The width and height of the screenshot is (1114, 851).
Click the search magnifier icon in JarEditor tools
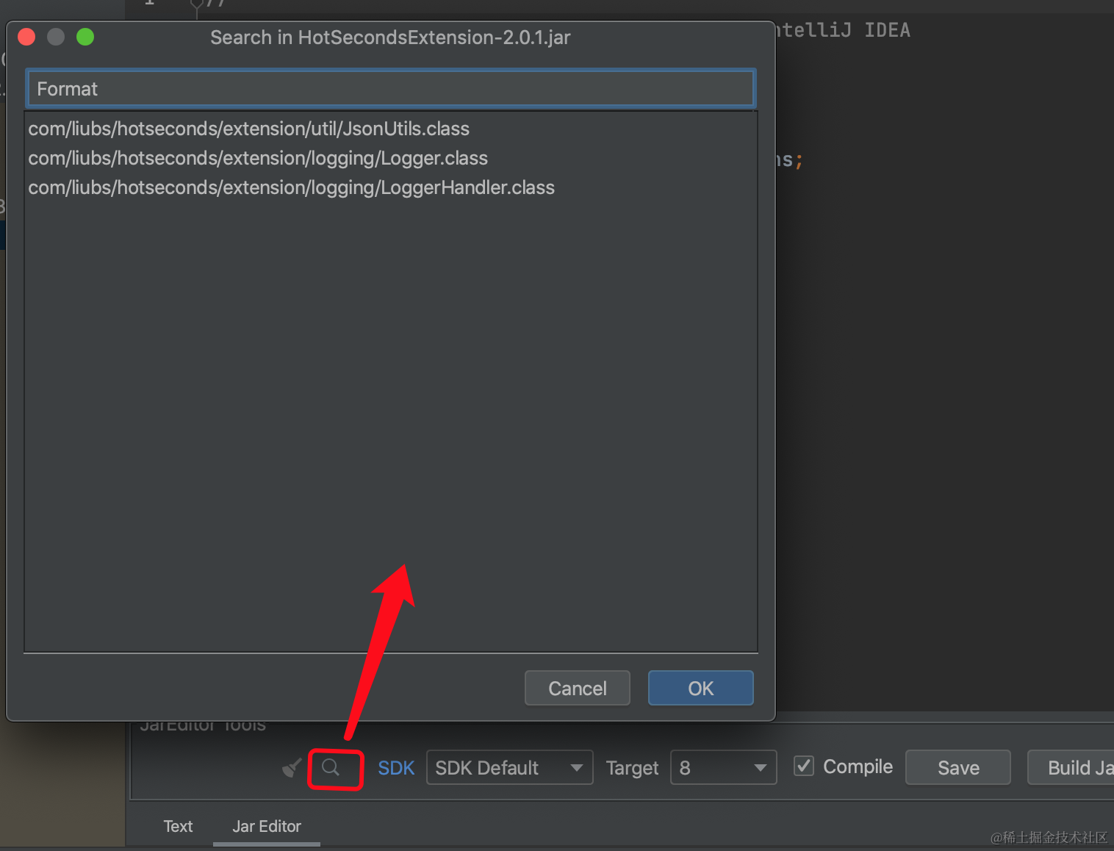pos(331,767)
